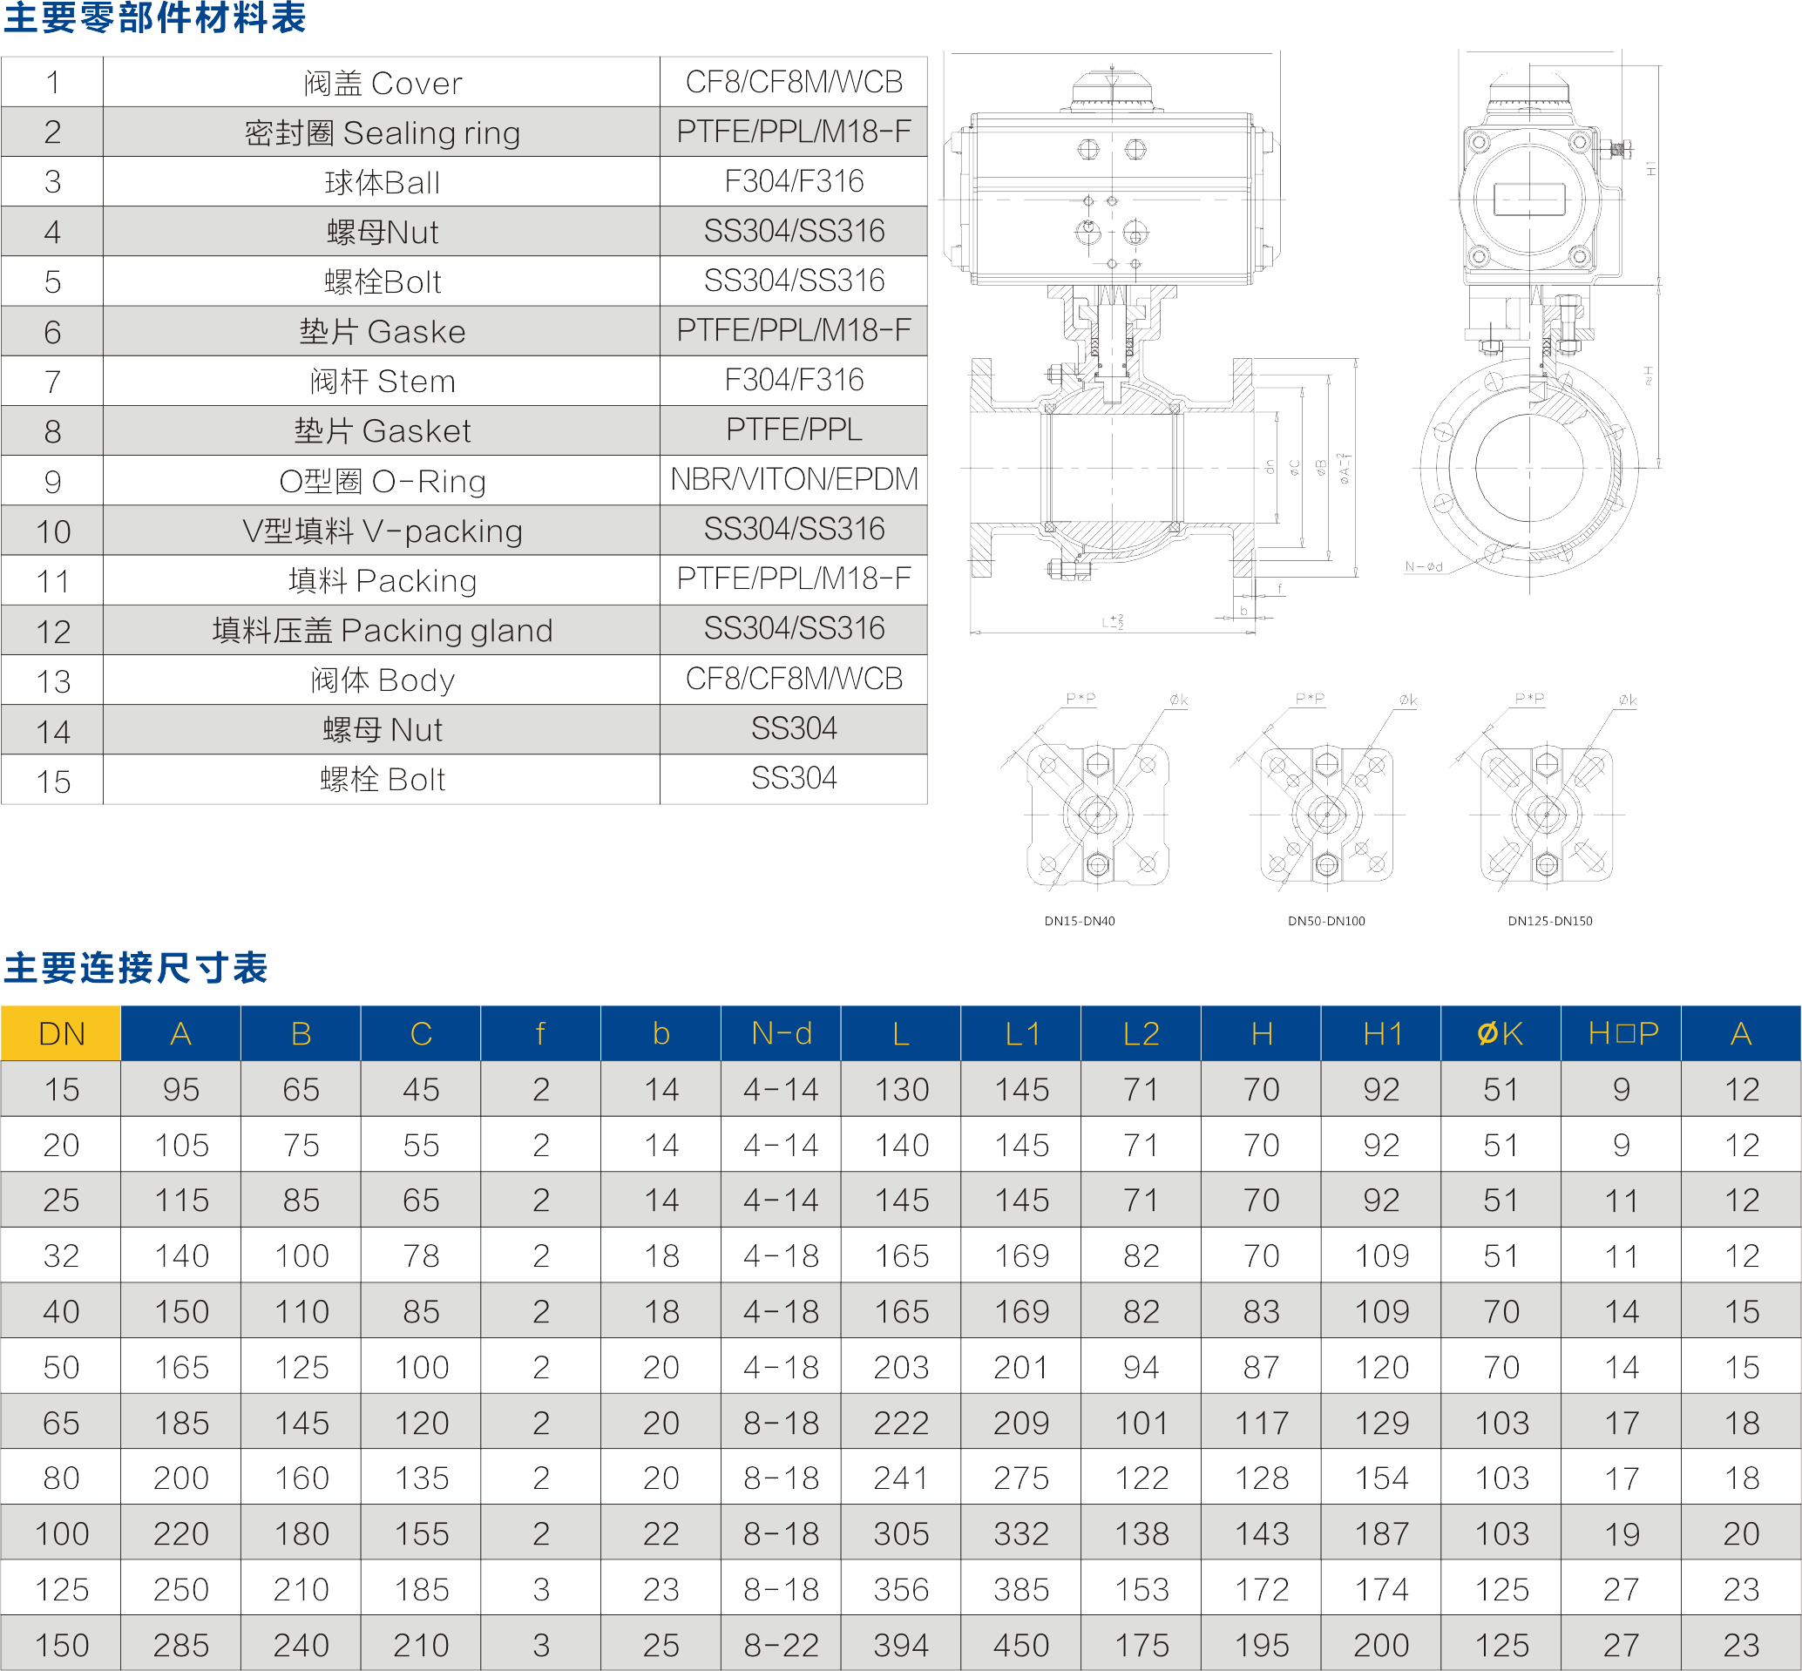Click the DN 150 row label

point(61,1645)
